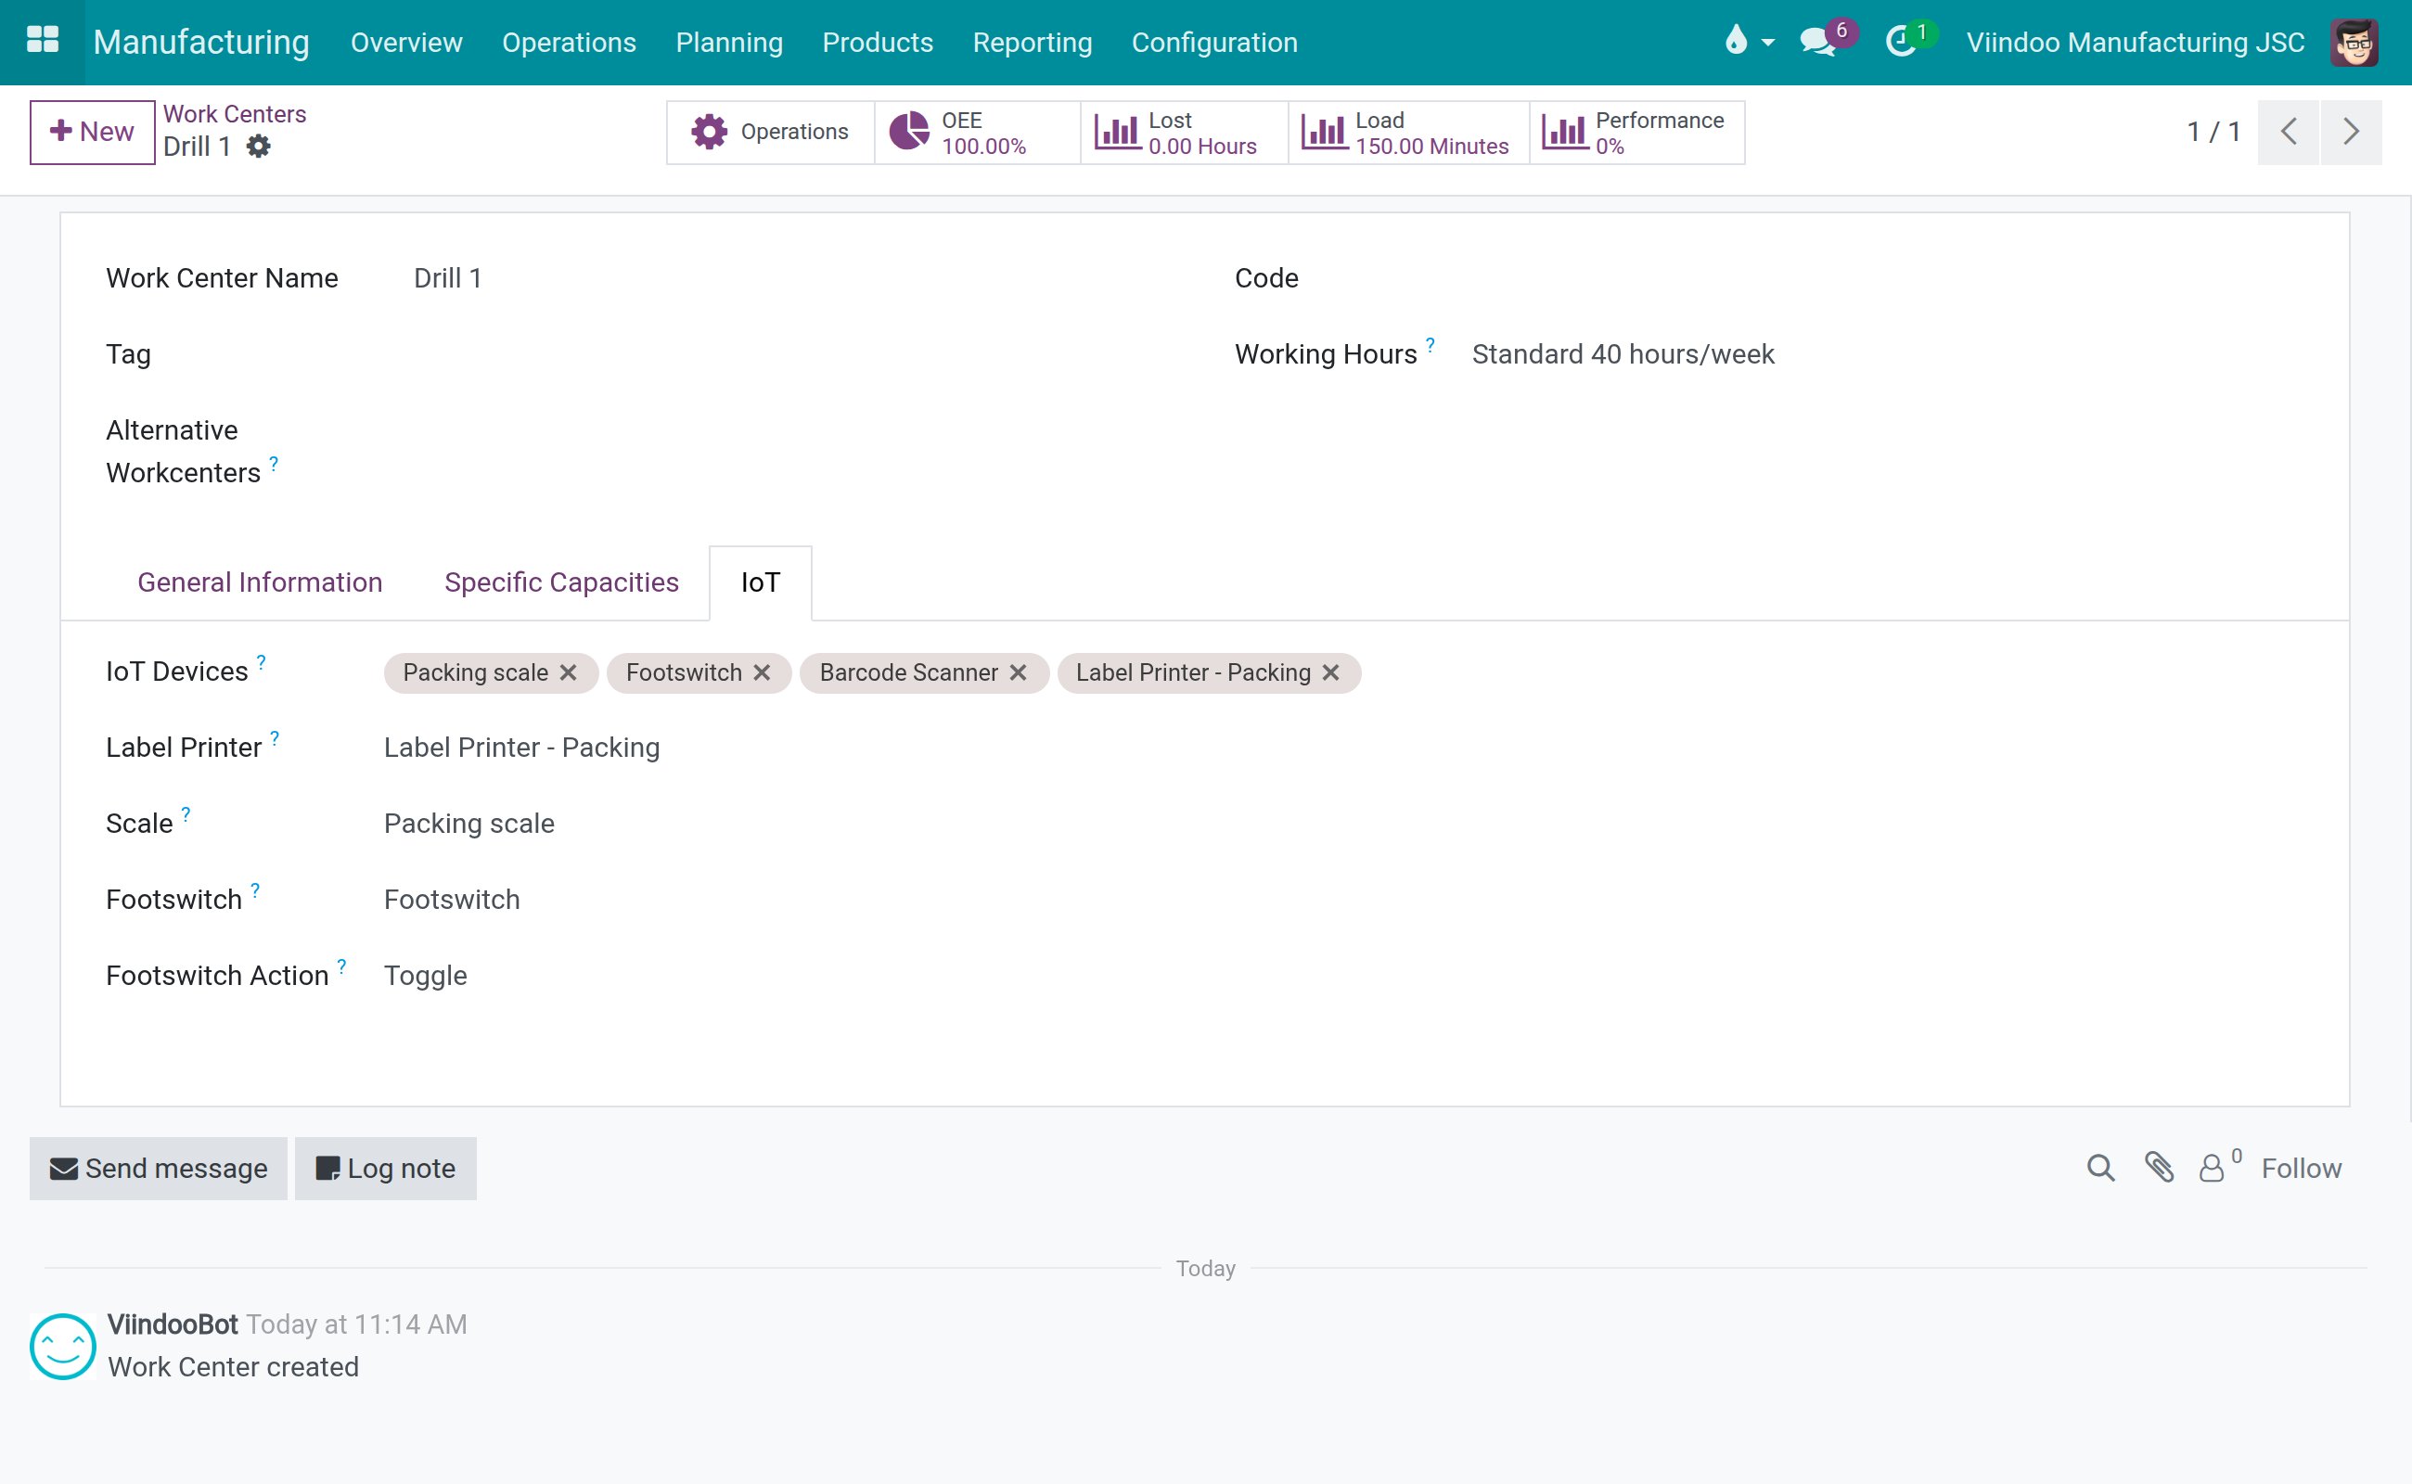Remove the Barcode Scanner tag
Viewport: 2412px width, 1484px height.
click(1018, 672)
